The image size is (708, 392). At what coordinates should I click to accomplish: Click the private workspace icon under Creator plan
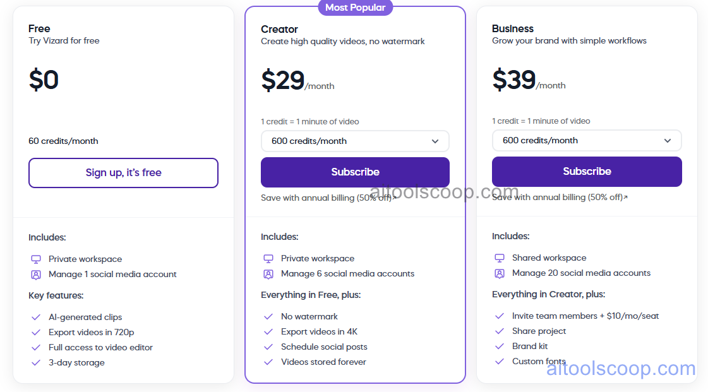[x=267, y=258]
